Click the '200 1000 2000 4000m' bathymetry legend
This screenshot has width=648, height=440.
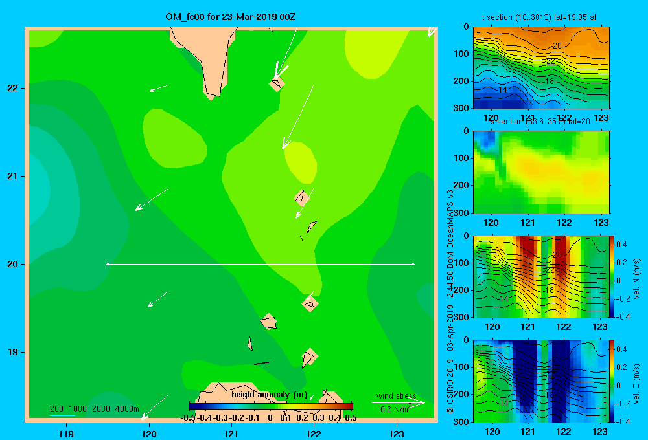click(94, 409)
